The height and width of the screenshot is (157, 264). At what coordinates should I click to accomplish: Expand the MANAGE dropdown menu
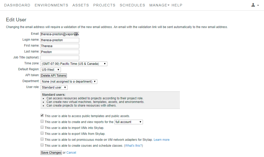pyautogui.click(x=159, y=5)
